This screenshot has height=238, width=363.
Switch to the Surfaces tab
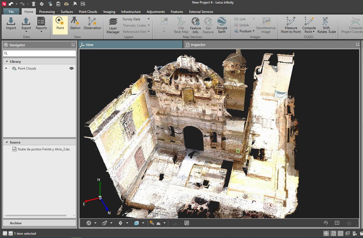tap(67, 11)
